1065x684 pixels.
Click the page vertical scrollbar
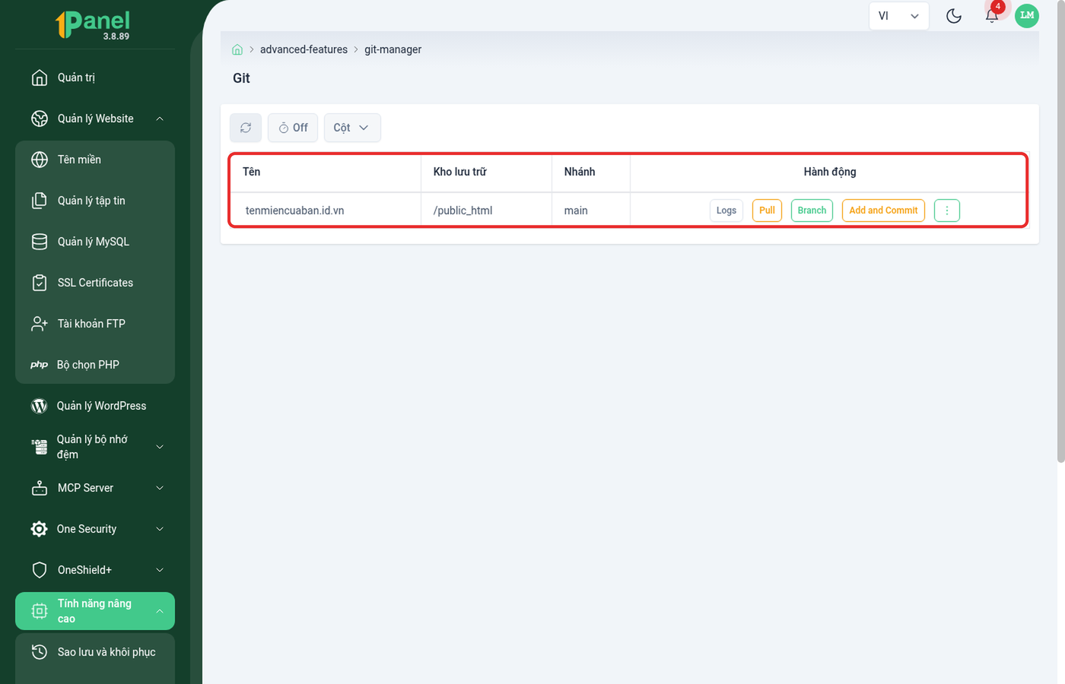point(1060,232)
